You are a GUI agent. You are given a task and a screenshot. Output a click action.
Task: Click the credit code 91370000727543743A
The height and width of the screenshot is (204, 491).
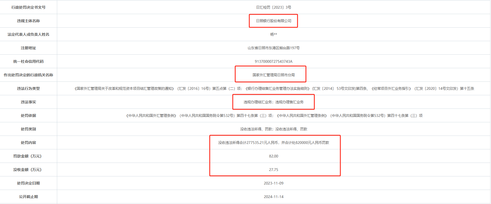pos(273,61)
